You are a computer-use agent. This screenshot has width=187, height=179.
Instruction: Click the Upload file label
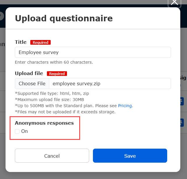(x=29, y=73)
